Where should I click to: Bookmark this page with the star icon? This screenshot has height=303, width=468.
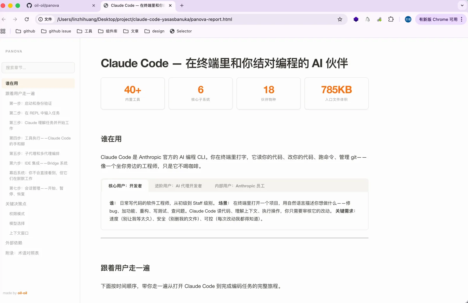click(x=340, y=19)
